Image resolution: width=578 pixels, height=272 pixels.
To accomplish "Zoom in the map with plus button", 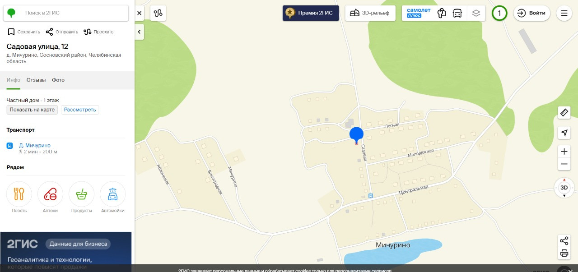I will 564,151.
